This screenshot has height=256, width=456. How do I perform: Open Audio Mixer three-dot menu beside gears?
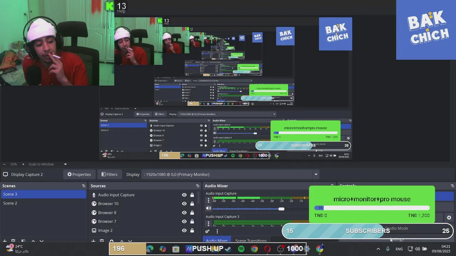[x=217, y=231]
